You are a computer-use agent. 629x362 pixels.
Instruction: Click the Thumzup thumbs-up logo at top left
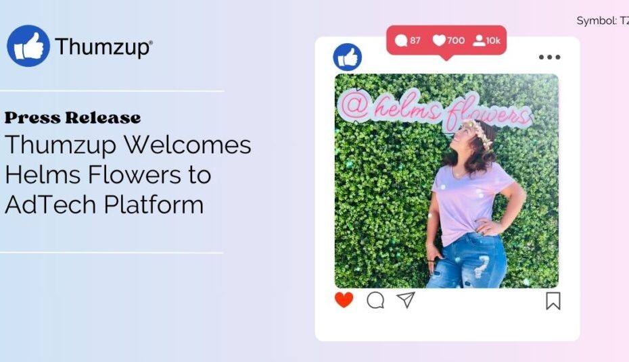28,46
